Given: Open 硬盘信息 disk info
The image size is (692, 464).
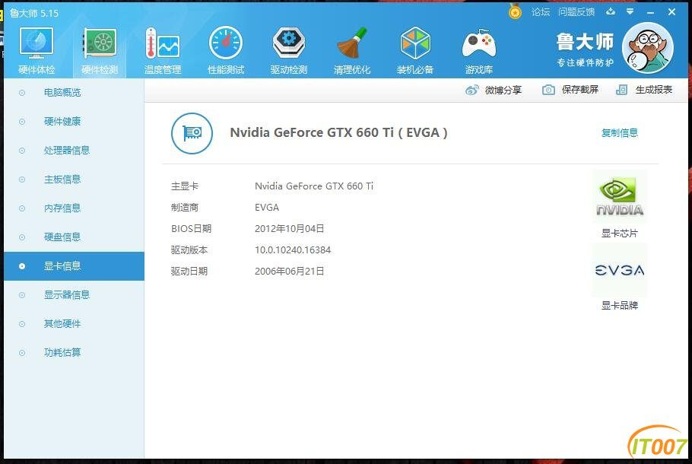Looking at the screenshot, I should [74, 237].
